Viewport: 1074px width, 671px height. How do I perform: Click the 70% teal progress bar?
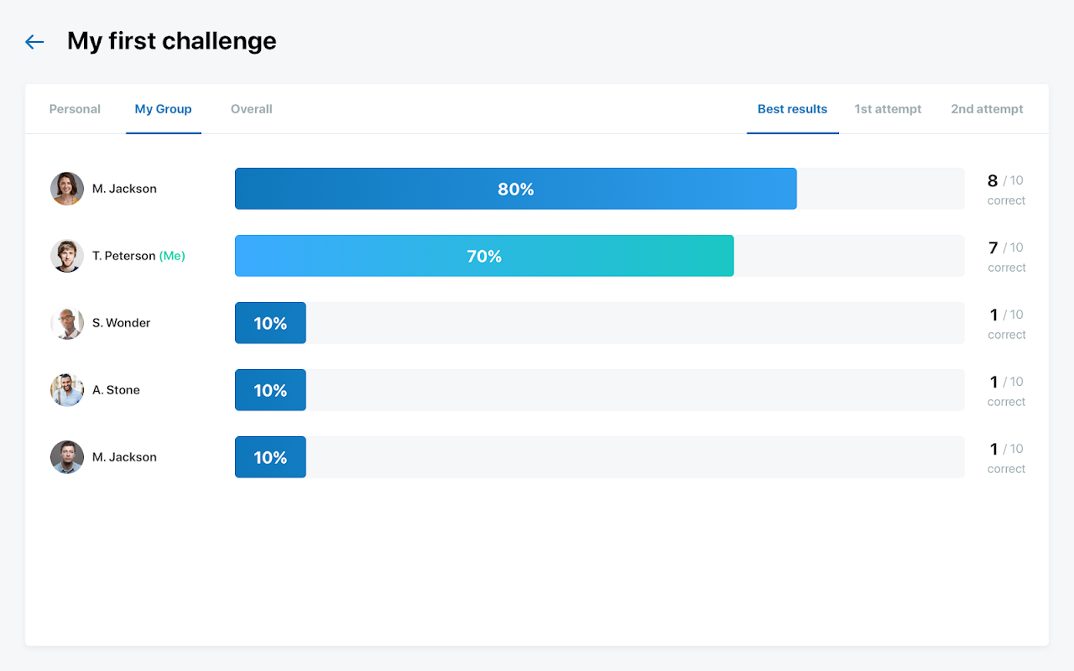(x=484, y=256)
